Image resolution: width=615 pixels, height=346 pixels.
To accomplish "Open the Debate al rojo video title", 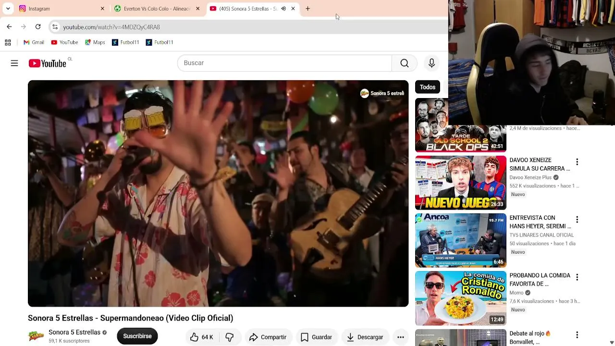I will 530,337.
